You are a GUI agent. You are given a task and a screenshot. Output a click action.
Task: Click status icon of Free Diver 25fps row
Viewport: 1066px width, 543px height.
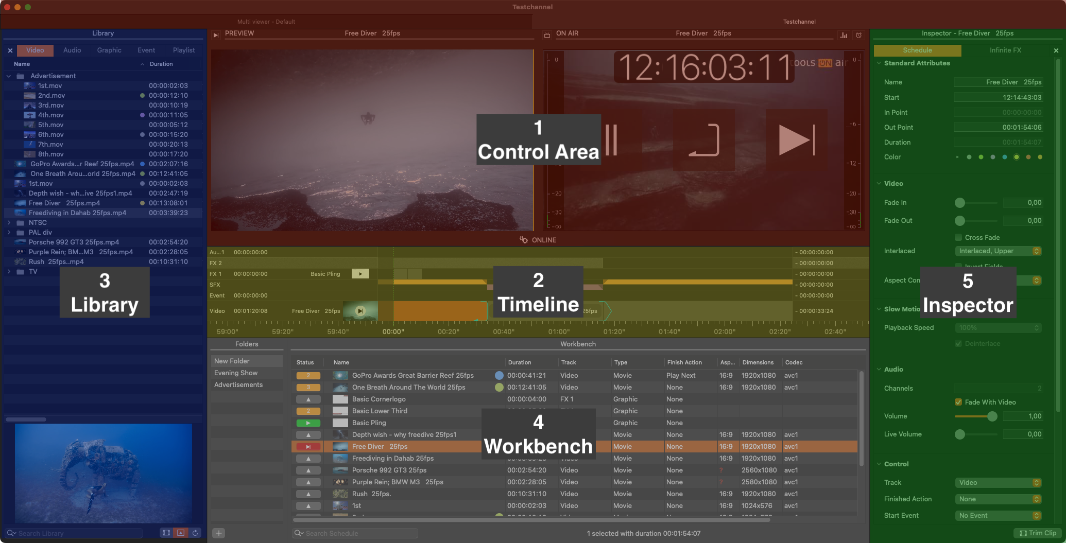tap(308, 447)
